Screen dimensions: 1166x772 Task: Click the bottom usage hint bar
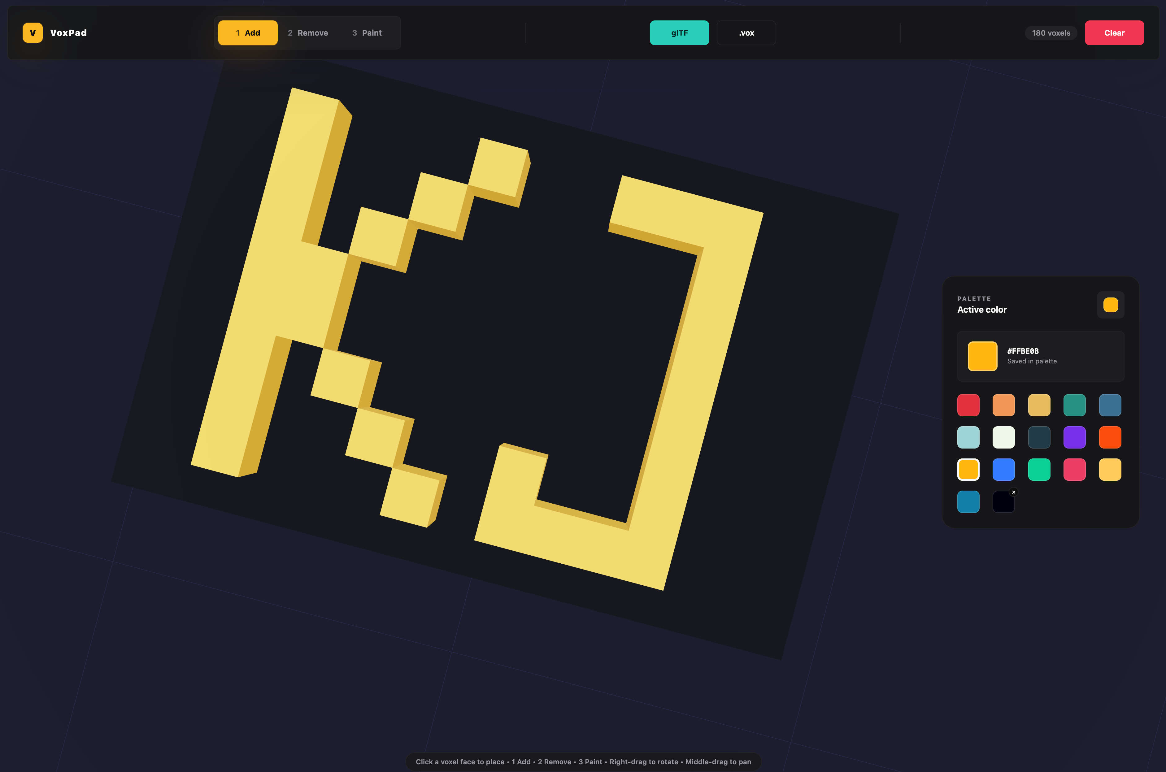click(584, 762)
